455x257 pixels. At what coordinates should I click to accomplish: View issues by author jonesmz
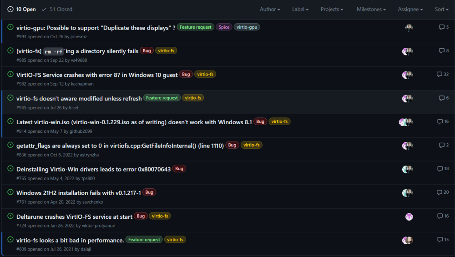[79, 36]
